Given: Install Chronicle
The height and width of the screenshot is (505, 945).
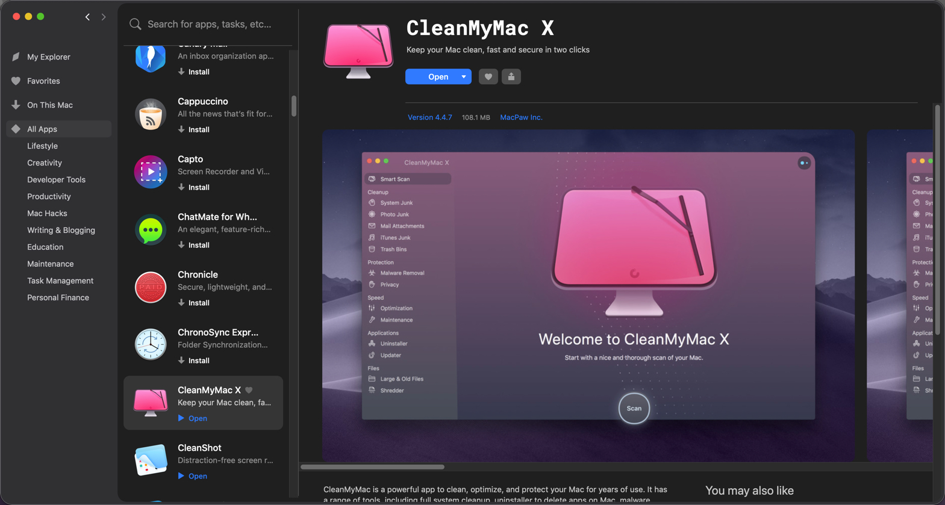Looking at the screenshot, I should (194, 303).
